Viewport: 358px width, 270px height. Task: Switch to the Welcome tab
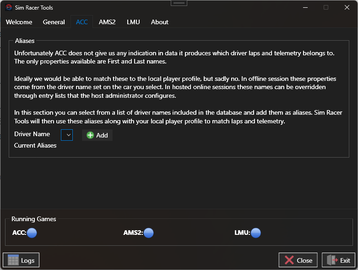[19, 22]
